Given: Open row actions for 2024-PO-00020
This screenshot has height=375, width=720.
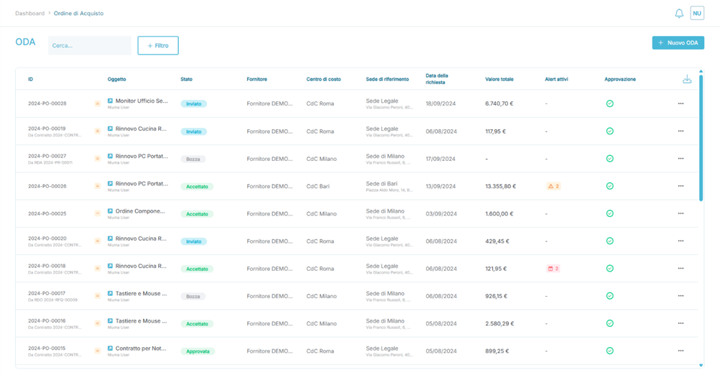Looking at the screenshot, I should click(x=680, y=241).
